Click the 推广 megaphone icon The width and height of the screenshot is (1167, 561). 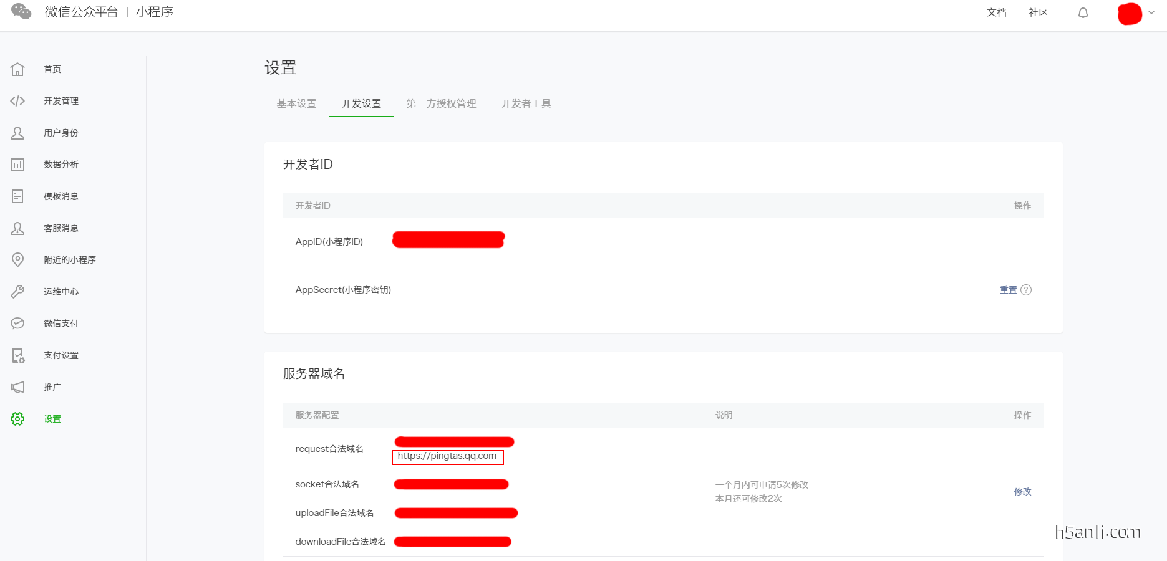[17, 387]
